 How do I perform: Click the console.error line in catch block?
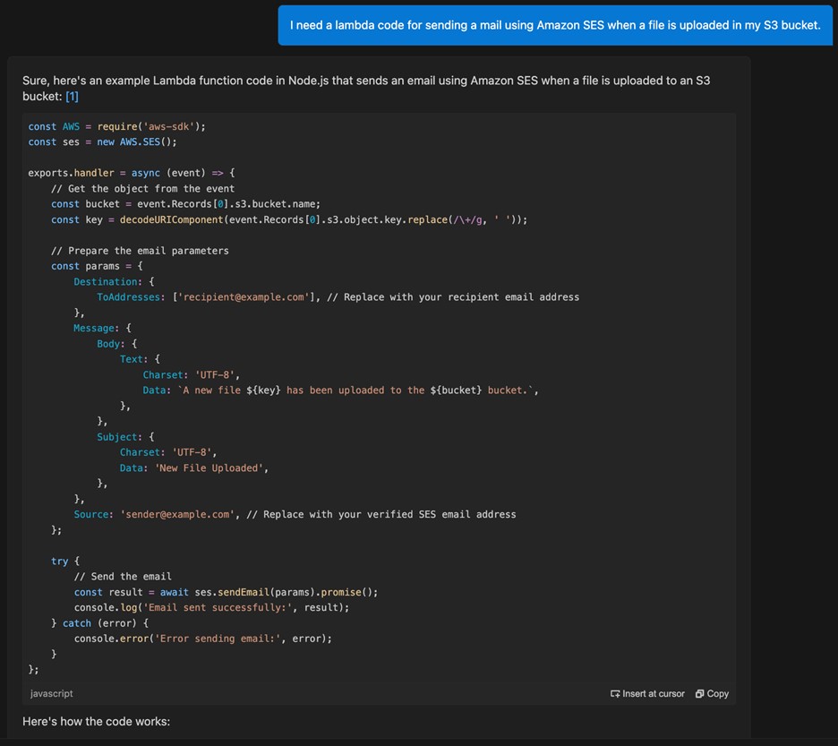pos(202,639)
